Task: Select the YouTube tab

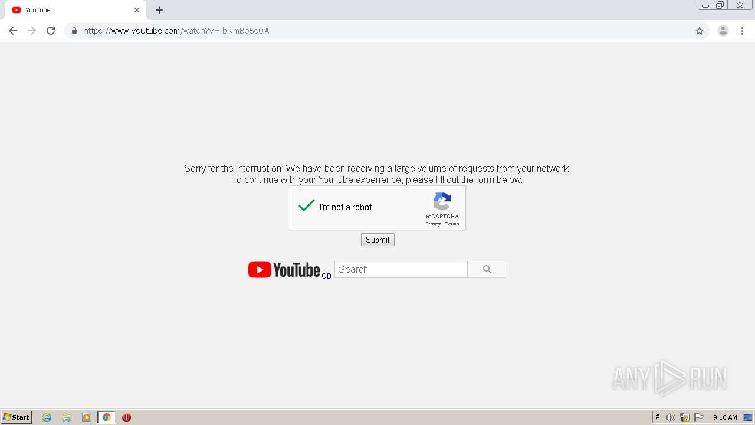Action: 75,10
